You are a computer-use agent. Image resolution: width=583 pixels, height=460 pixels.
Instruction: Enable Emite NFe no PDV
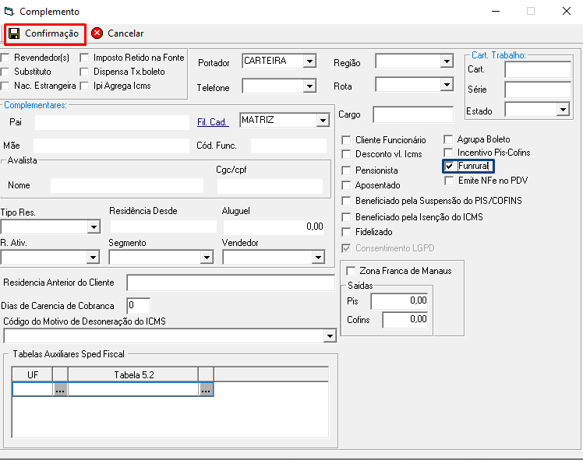pos(449,181)
